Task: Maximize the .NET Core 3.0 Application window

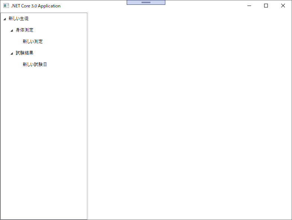Action: [266, 6]
